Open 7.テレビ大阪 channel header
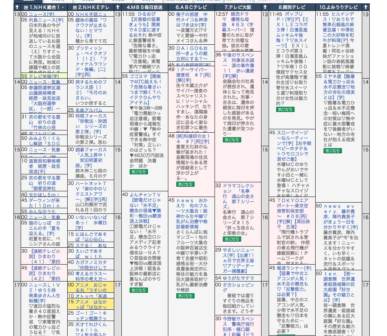 (x=238, y=7)
